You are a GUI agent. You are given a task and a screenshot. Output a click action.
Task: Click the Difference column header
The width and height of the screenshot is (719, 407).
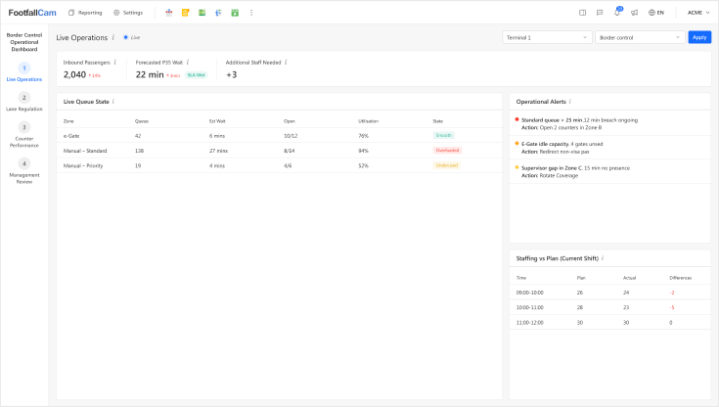681,278
